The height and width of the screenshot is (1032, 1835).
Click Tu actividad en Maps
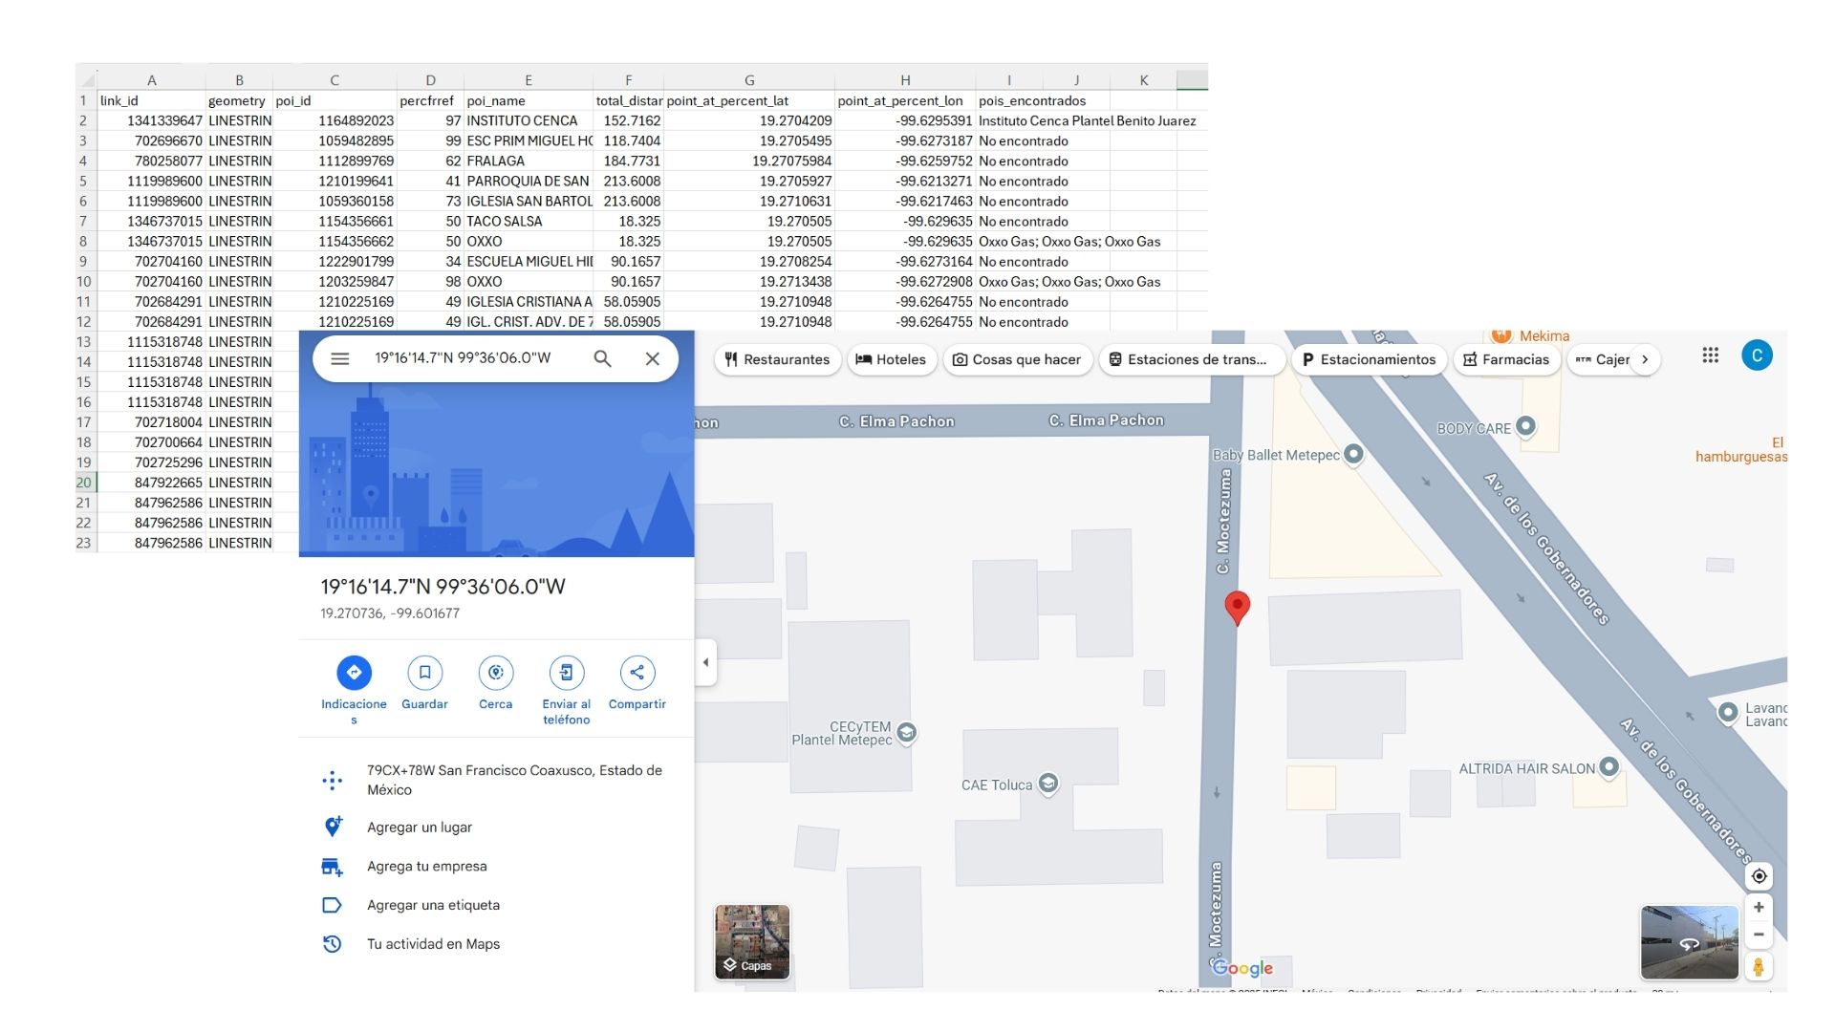(x=433, y=944)
